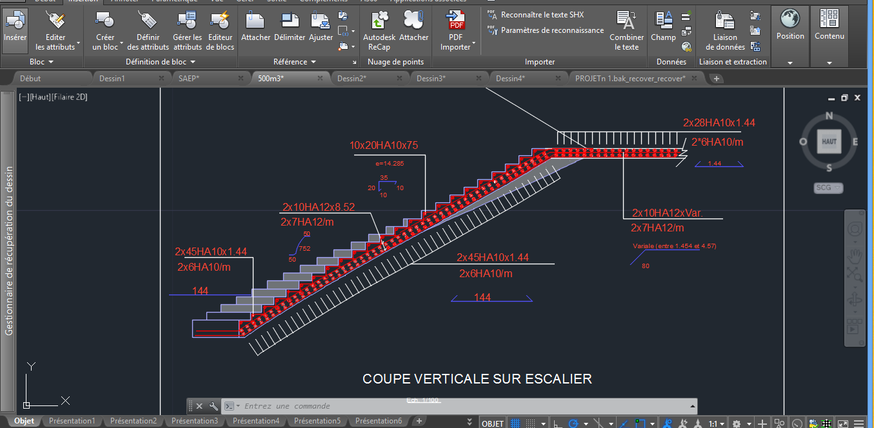This screenshot has width=874, height=428.
Task: Toggle object snap tracking in status bar
Action: point(623,423)
